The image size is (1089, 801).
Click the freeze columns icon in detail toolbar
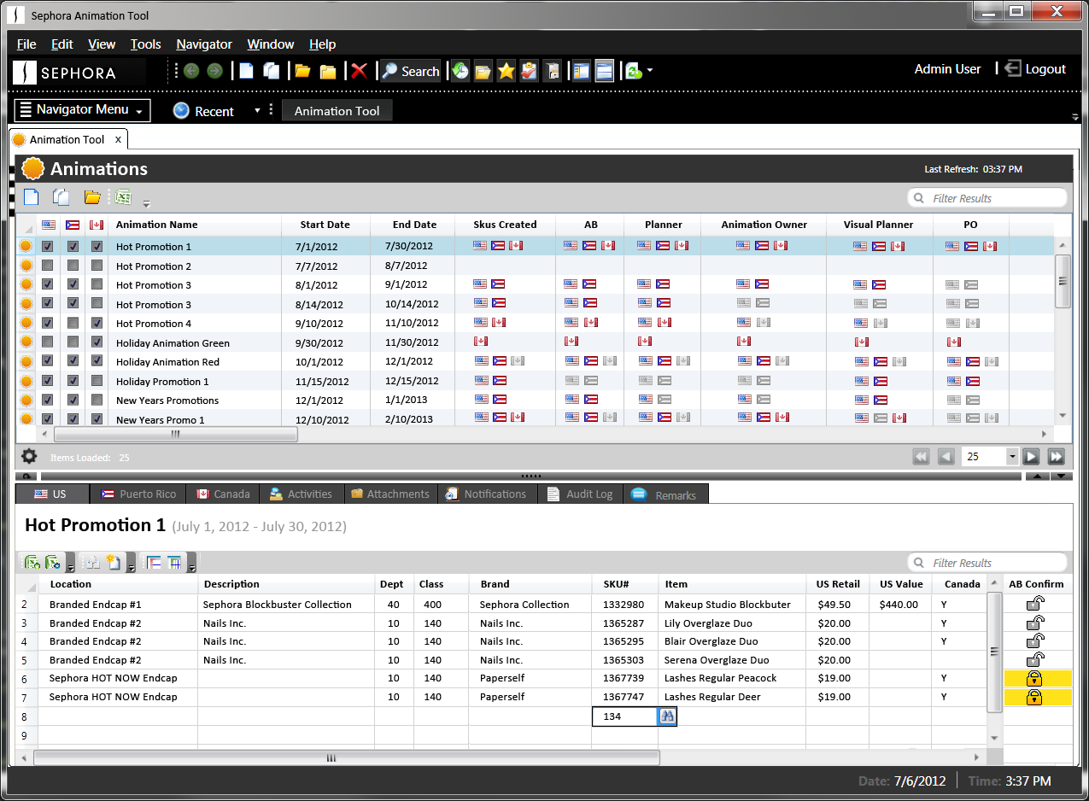pos(175,562)
